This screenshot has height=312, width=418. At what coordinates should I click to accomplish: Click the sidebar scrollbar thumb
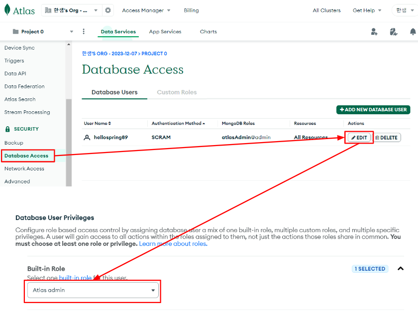point(69,143)
